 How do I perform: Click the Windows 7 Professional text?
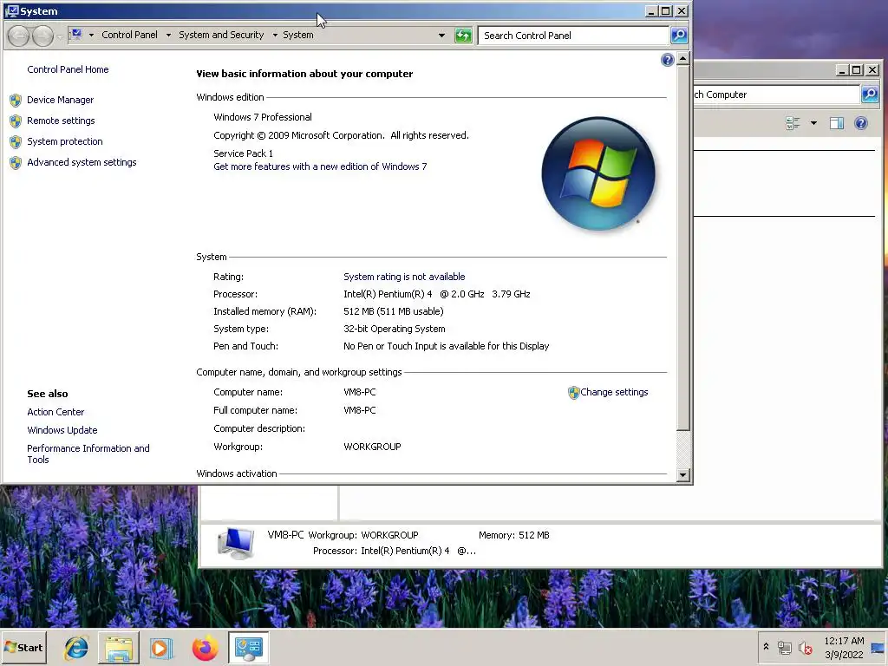262,117
